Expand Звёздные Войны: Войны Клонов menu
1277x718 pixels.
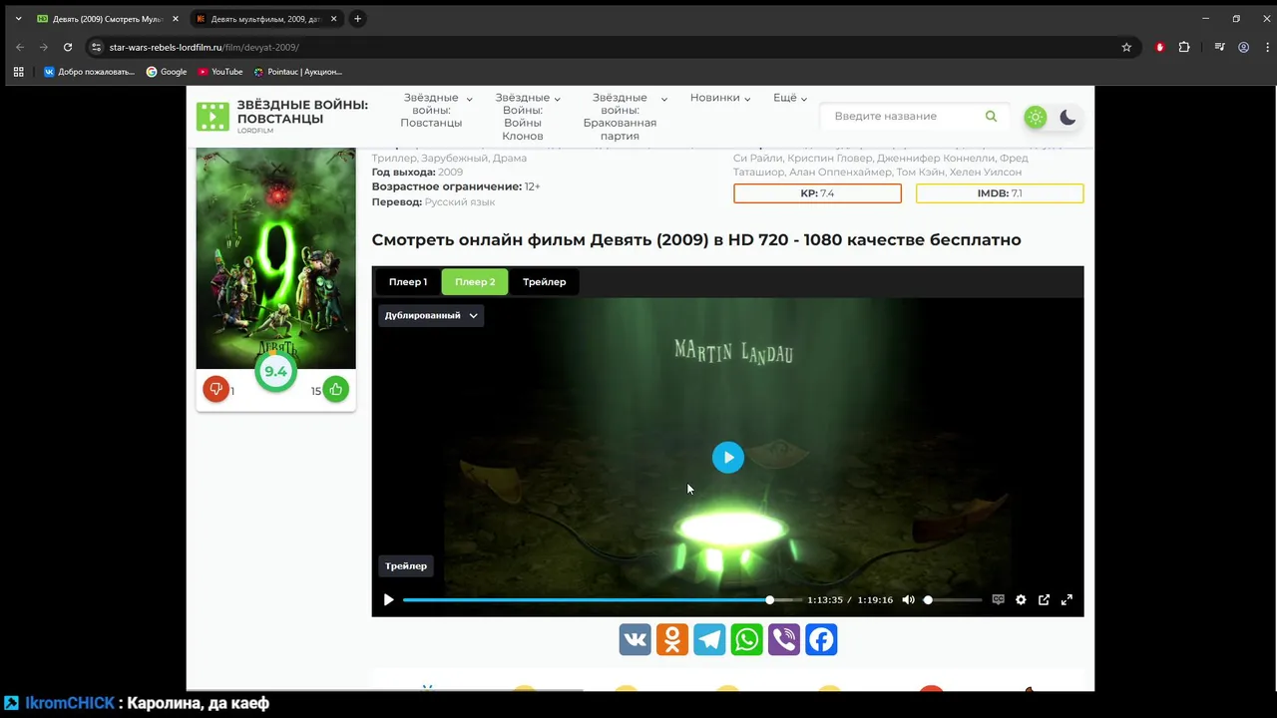click(528, 117)
